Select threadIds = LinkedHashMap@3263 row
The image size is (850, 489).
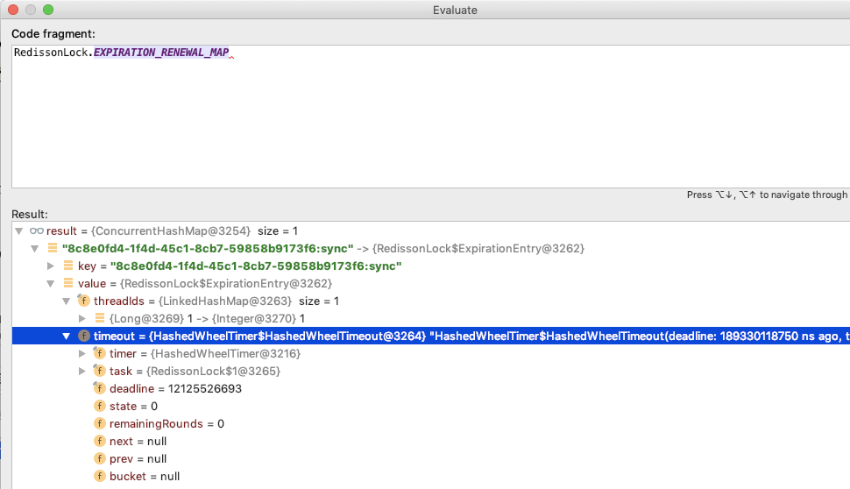431,301
